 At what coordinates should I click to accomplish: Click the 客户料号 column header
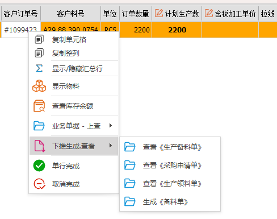[70, 14]
